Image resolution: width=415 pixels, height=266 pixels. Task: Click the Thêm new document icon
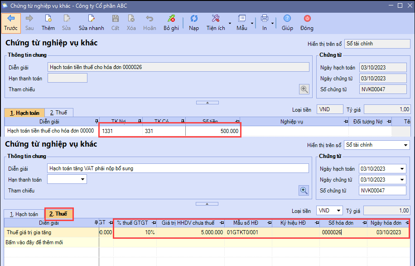point(48,19)
